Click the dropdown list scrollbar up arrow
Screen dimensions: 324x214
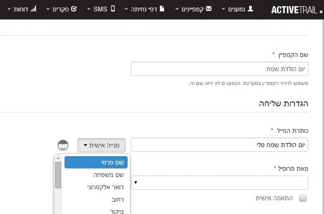[x=58, y=158]
